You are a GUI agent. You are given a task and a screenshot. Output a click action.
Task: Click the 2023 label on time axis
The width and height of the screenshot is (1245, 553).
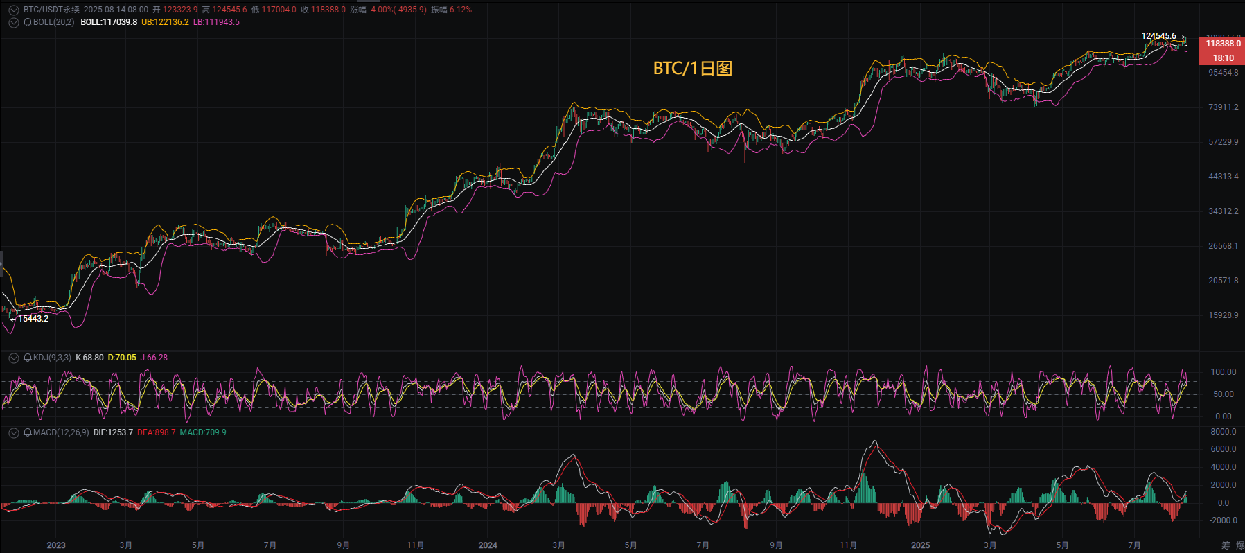pyautogui.click(x=56, y=545)
